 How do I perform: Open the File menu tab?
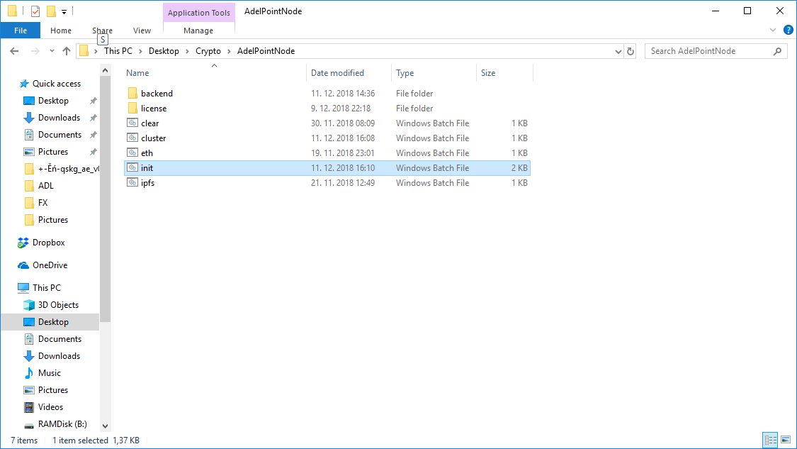pos(21,31)
